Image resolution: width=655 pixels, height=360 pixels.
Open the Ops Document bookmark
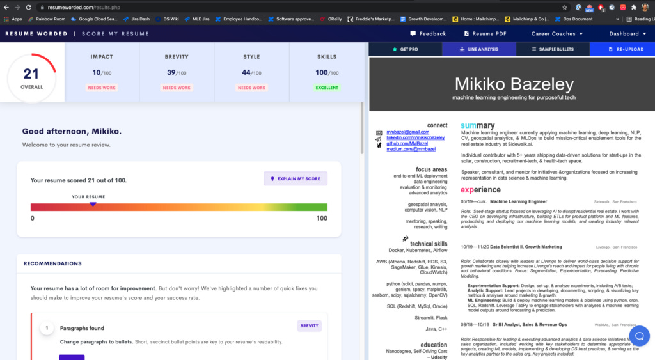pyautogui.click(x=574, y=19)
